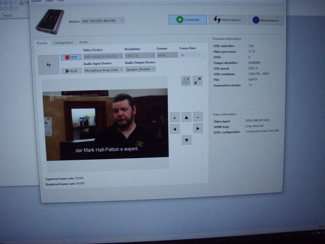Open the Update menu
The width and height of the screenshot is (325, 244).
click(x=36, y=1)
